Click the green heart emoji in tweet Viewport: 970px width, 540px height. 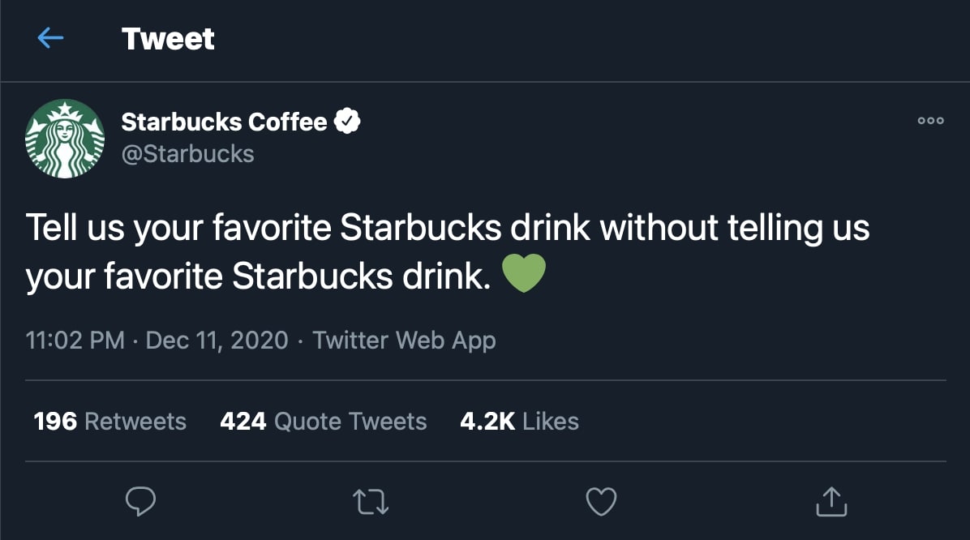[524, 276]
